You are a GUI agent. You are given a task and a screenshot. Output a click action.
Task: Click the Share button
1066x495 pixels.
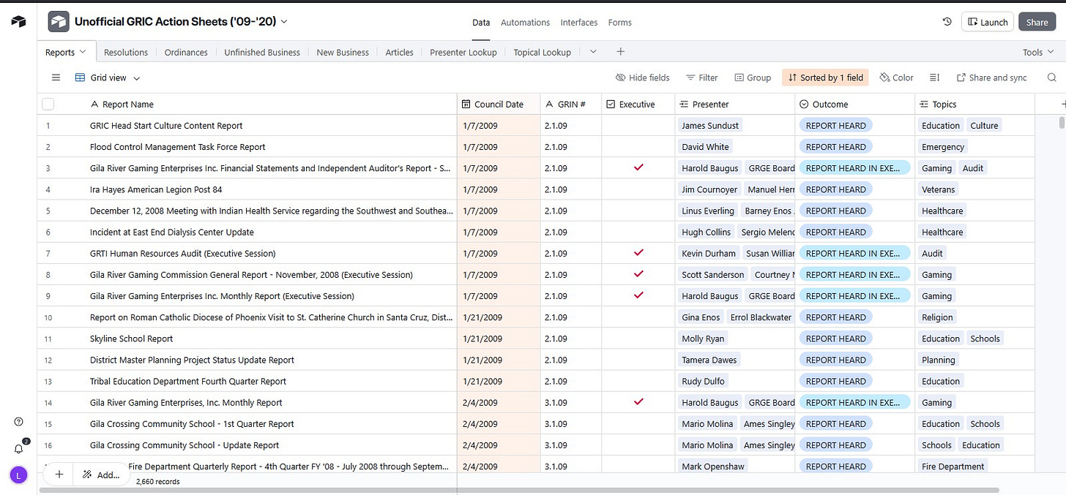[1037, 22]
